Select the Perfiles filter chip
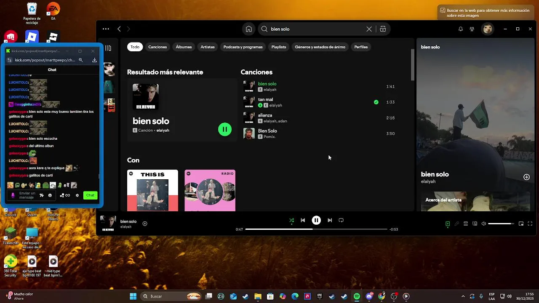Screen dimensions: 539x303 coord(361,47)
